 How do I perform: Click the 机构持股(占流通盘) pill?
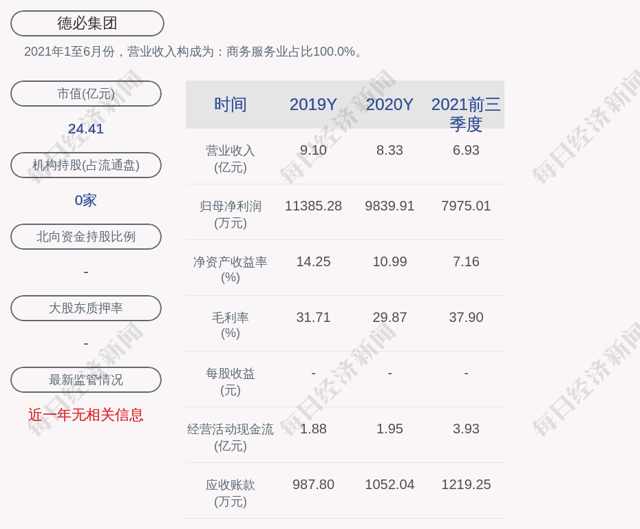pos(86,165)
